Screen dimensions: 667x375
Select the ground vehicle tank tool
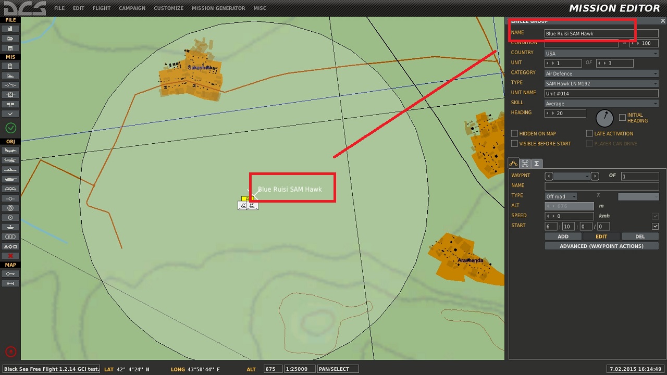click(x=10, y=179)
